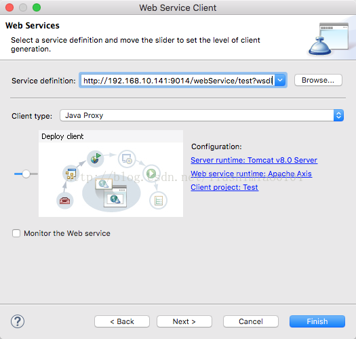The image size is (356, 339).
Task: Click the green play start stage icon
Action: [151, 174]
